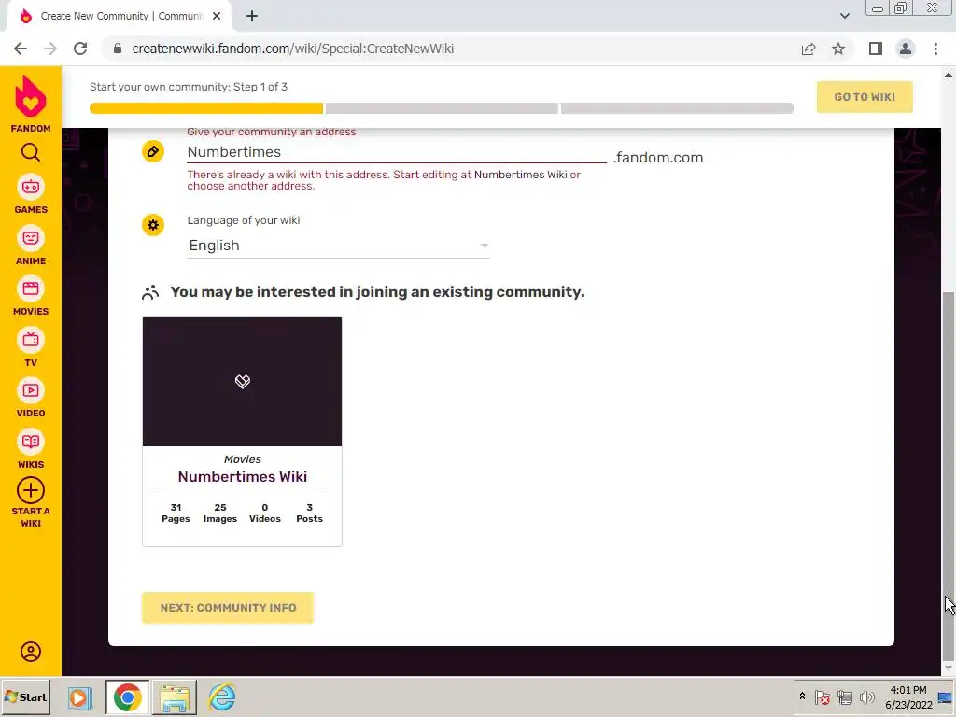This screenshot has height=717, width=956.
Task: Click the Action Center flag icon
Action: point(822,696)
